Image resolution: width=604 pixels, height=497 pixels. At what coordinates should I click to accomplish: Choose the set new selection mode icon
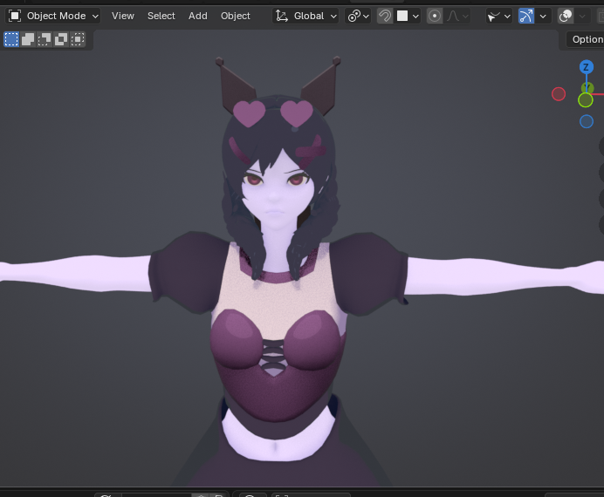[x=11, y=39]
